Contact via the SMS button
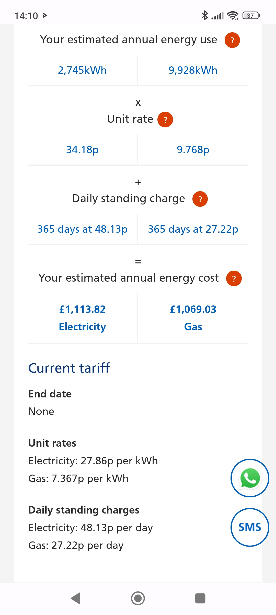Viewport: 276px width, 615px height. [250, 527]
